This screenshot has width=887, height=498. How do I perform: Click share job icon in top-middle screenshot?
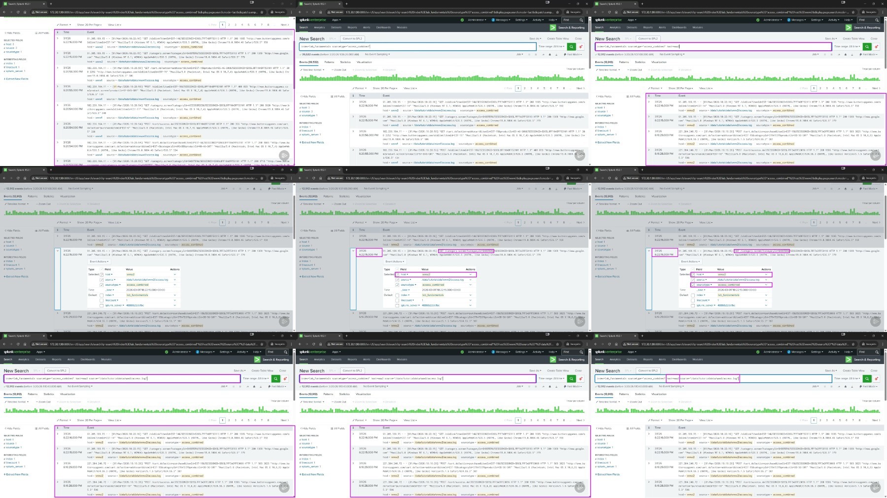[x=545, y=54]
